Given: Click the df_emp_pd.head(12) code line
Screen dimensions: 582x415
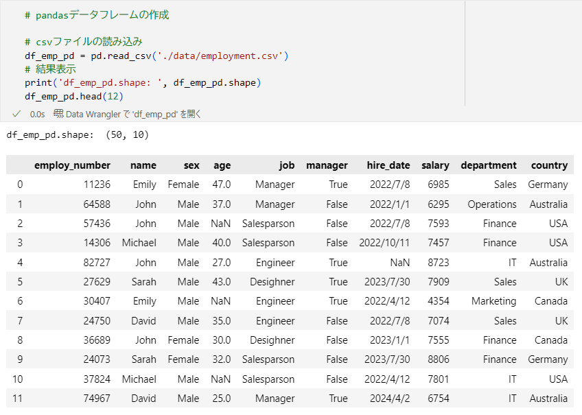Looking at the screenshot, I should (x=74, y=97).
